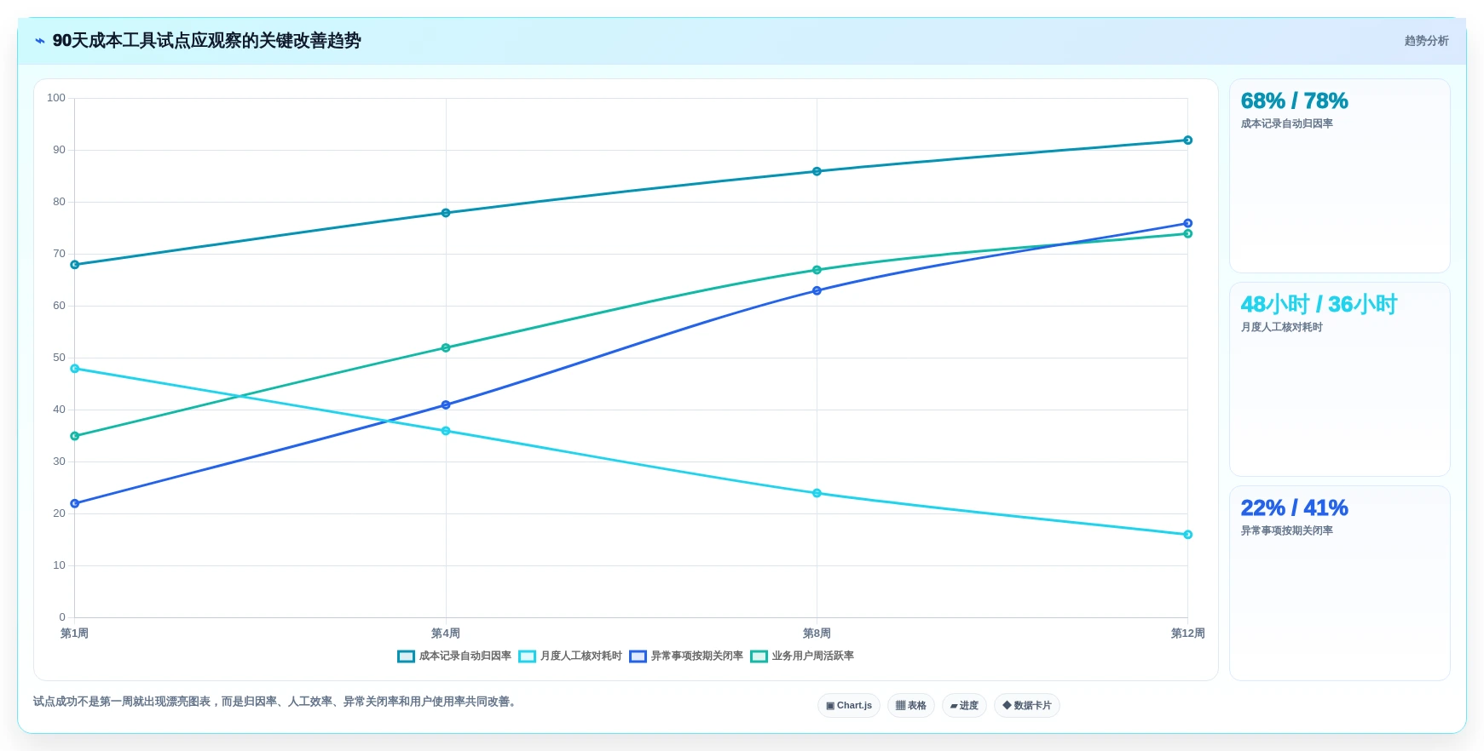This screenshot has height=751, width=1484.
Task: Click 成本记录自动归因率 data point at 第12周
Action: [x=1187, y=140]
